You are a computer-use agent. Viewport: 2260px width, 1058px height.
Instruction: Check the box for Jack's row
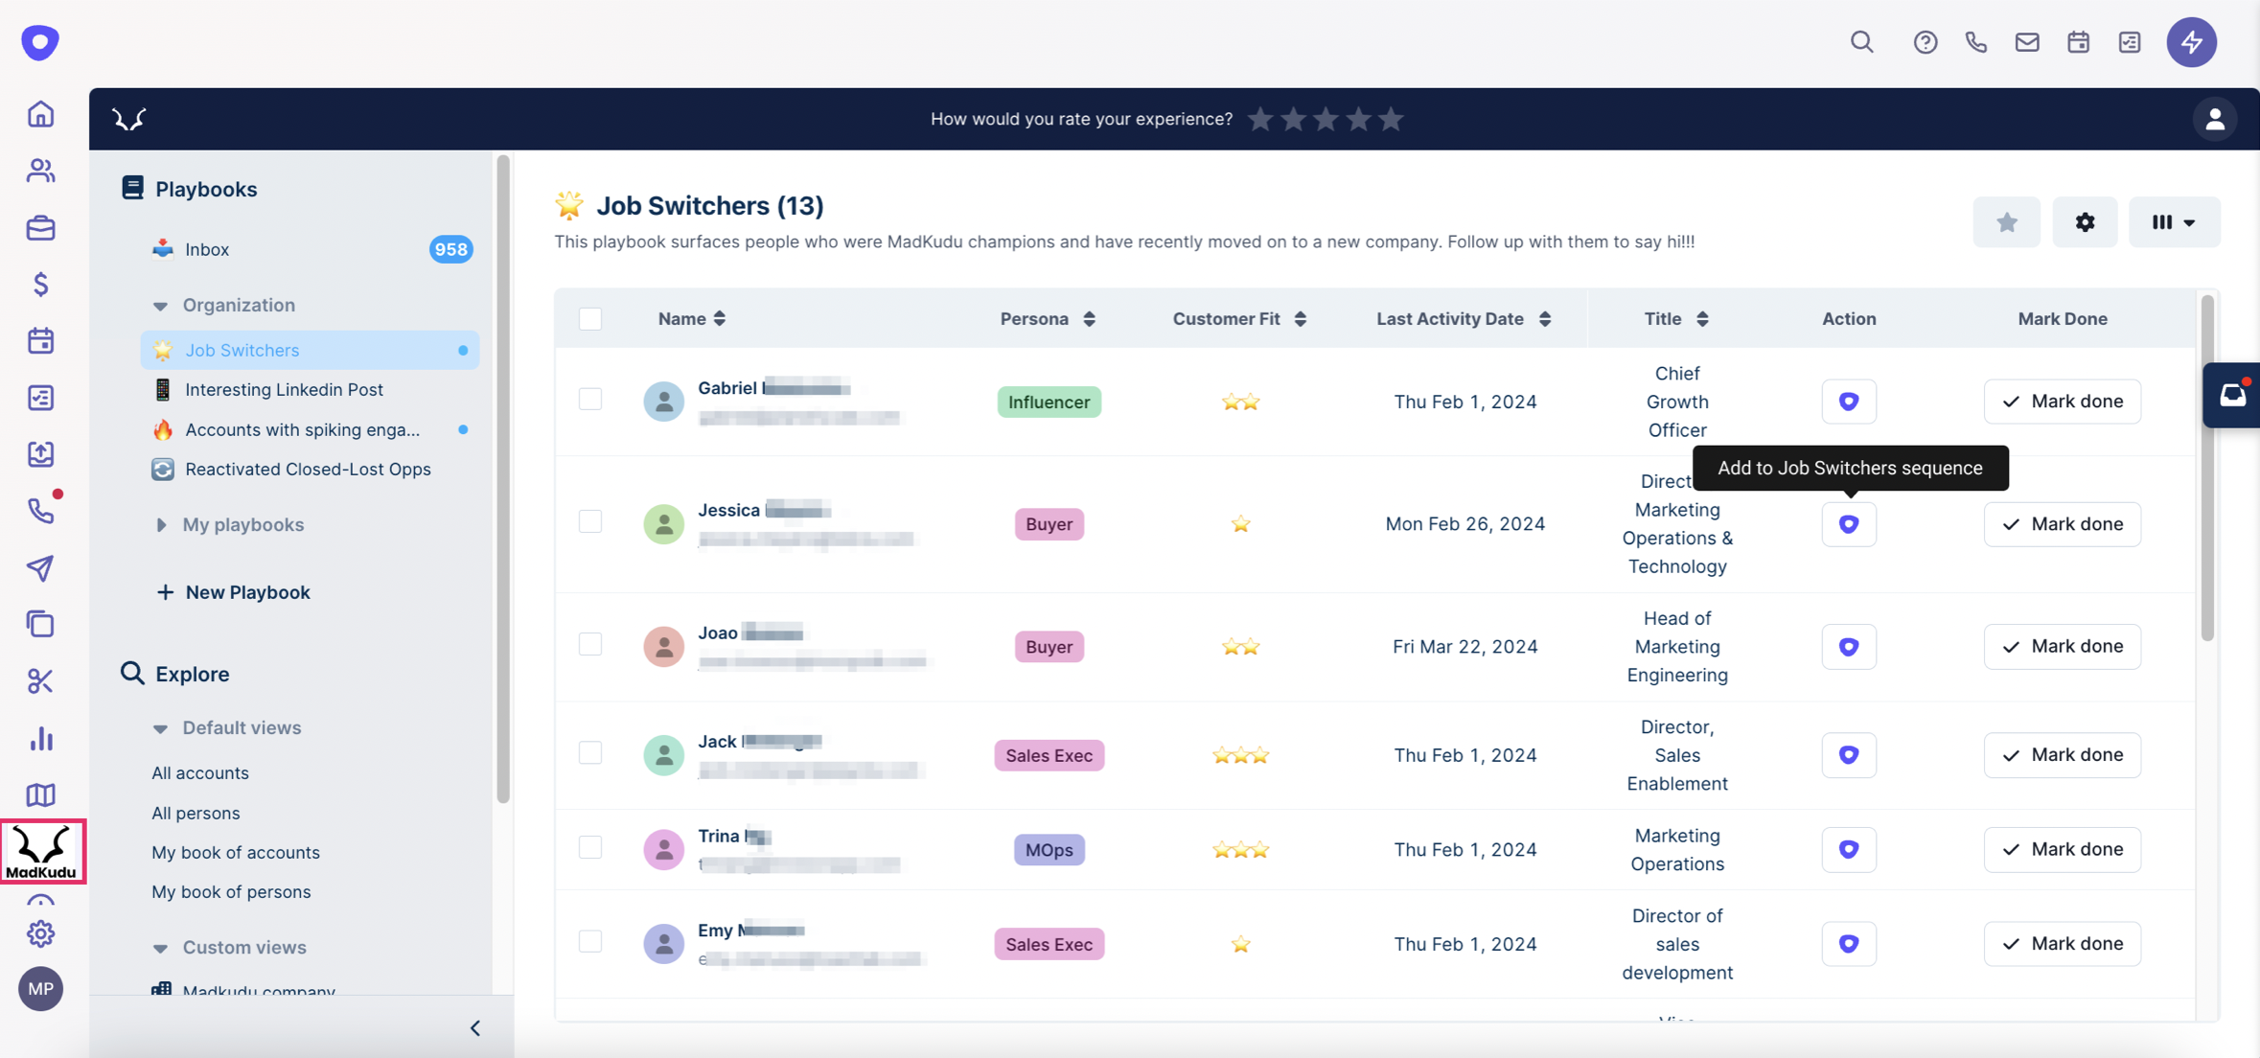590,752
